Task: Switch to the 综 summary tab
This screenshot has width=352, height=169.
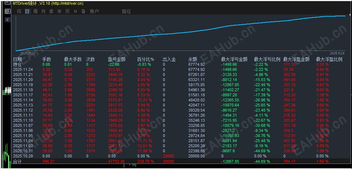Action: tap(19, 11)
